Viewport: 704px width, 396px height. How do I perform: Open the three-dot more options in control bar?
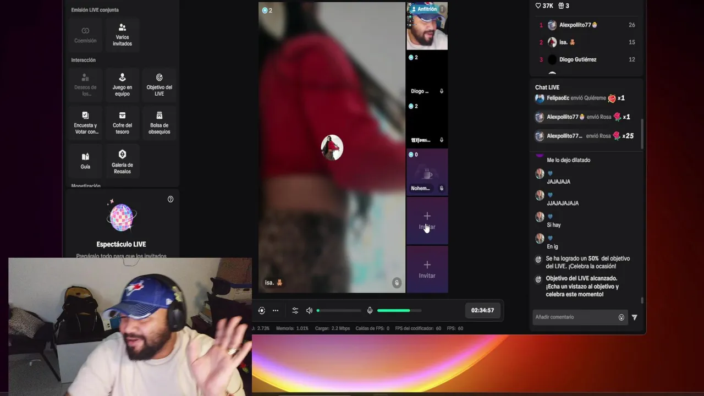(x=276, y=310)
